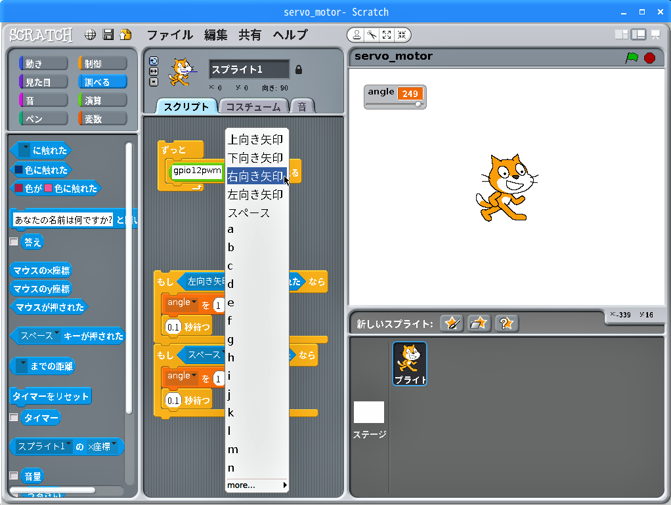Open key dropdown on palette スペース キーが押された block
Viewport: 671px width, 505px height.
pyautogui.click(x=40, y=336)
